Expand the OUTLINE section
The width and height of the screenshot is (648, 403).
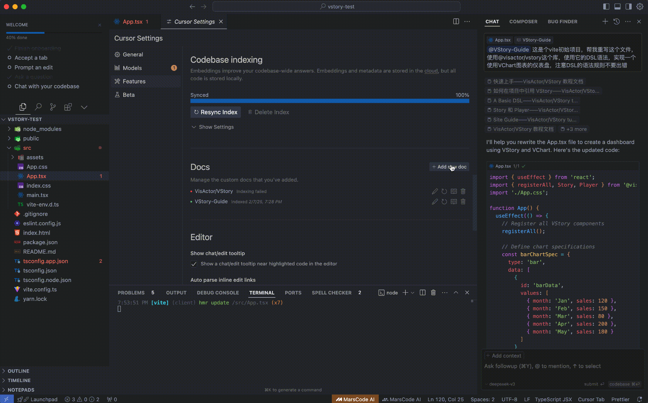18,371
